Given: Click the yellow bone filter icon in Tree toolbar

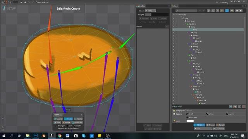Looking at the screenshot, I should pos(222,11).
